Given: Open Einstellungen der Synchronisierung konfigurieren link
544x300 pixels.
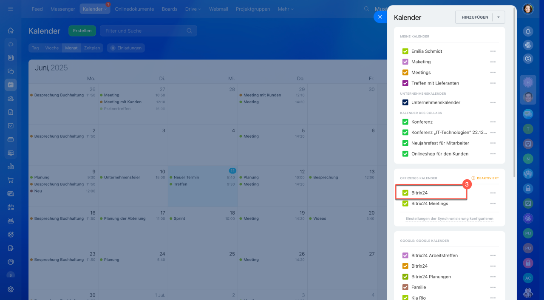Looking at the screenshot, I should 450,218.
